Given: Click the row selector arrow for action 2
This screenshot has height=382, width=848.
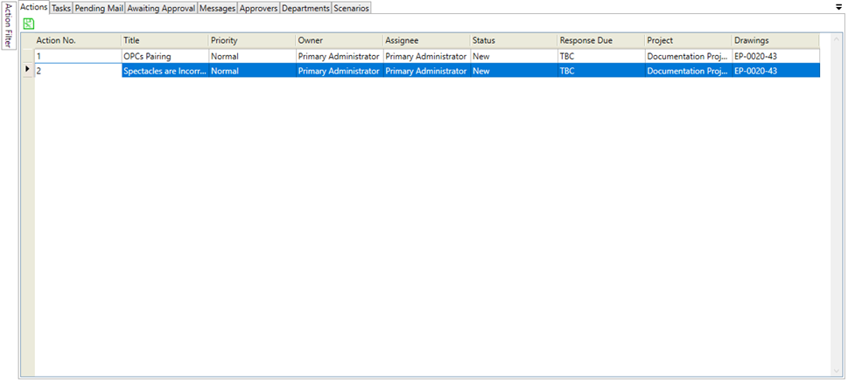Looking at the screenshot, I should 27,71.
